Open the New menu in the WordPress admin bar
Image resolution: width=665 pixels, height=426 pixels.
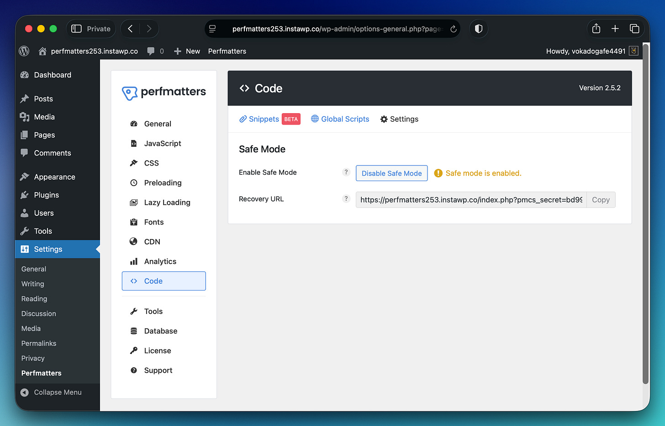pyautogui.click(x=187, y=51)
